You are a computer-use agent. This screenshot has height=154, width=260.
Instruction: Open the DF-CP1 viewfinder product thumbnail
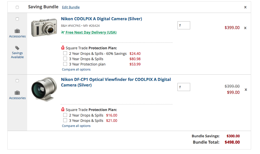click(44, 89)
